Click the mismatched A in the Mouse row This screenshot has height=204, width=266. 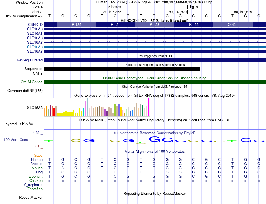63,168
